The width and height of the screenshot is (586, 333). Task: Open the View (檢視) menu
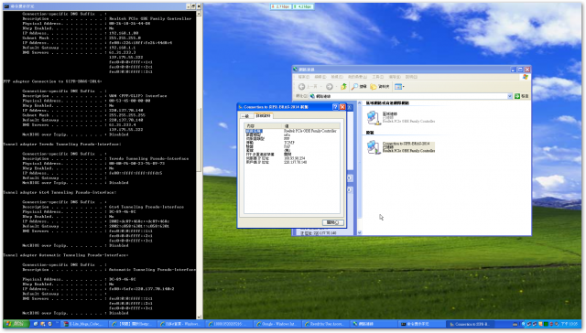pos(337,77)
